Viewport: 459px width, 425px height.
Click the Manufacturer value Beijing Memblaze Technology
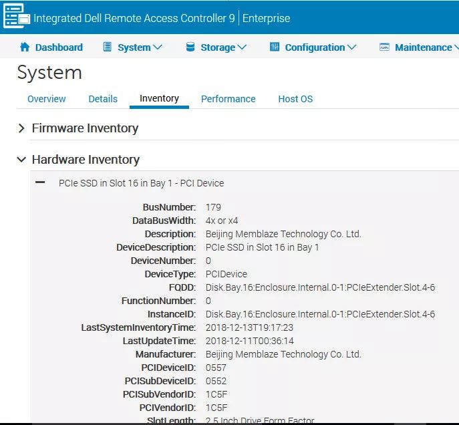(283, 354)
